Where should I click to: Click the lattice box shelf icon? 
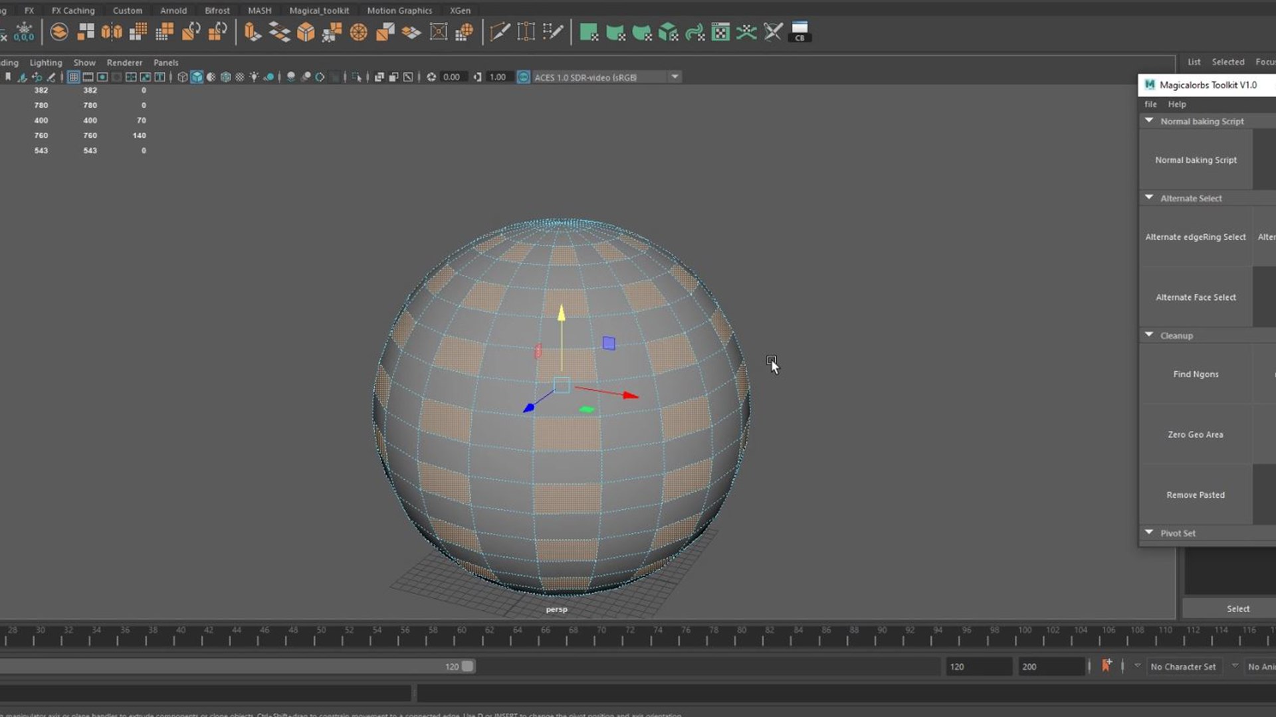pyautogui.click(x=439, y=31)
